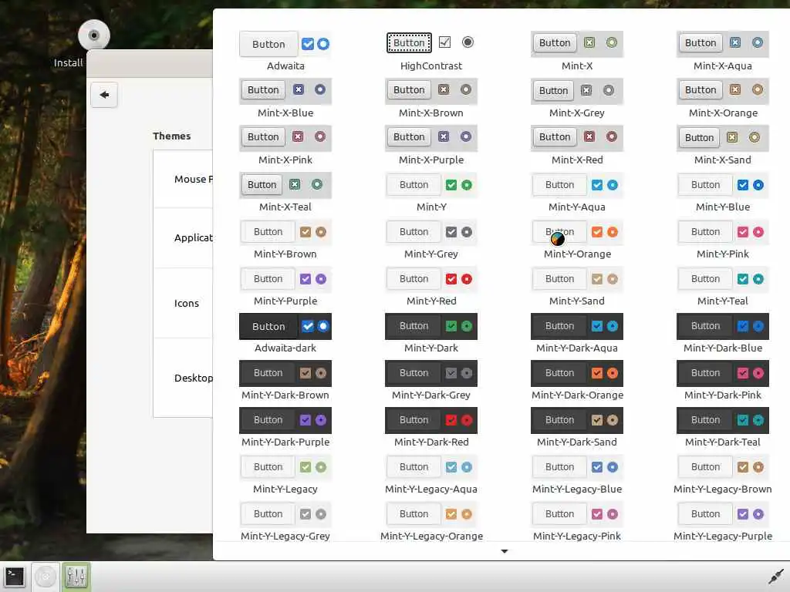Pick the Mint-Y-Teal theme preview
790x592 pixels.
pyautogui.click(x=722, y=279)
